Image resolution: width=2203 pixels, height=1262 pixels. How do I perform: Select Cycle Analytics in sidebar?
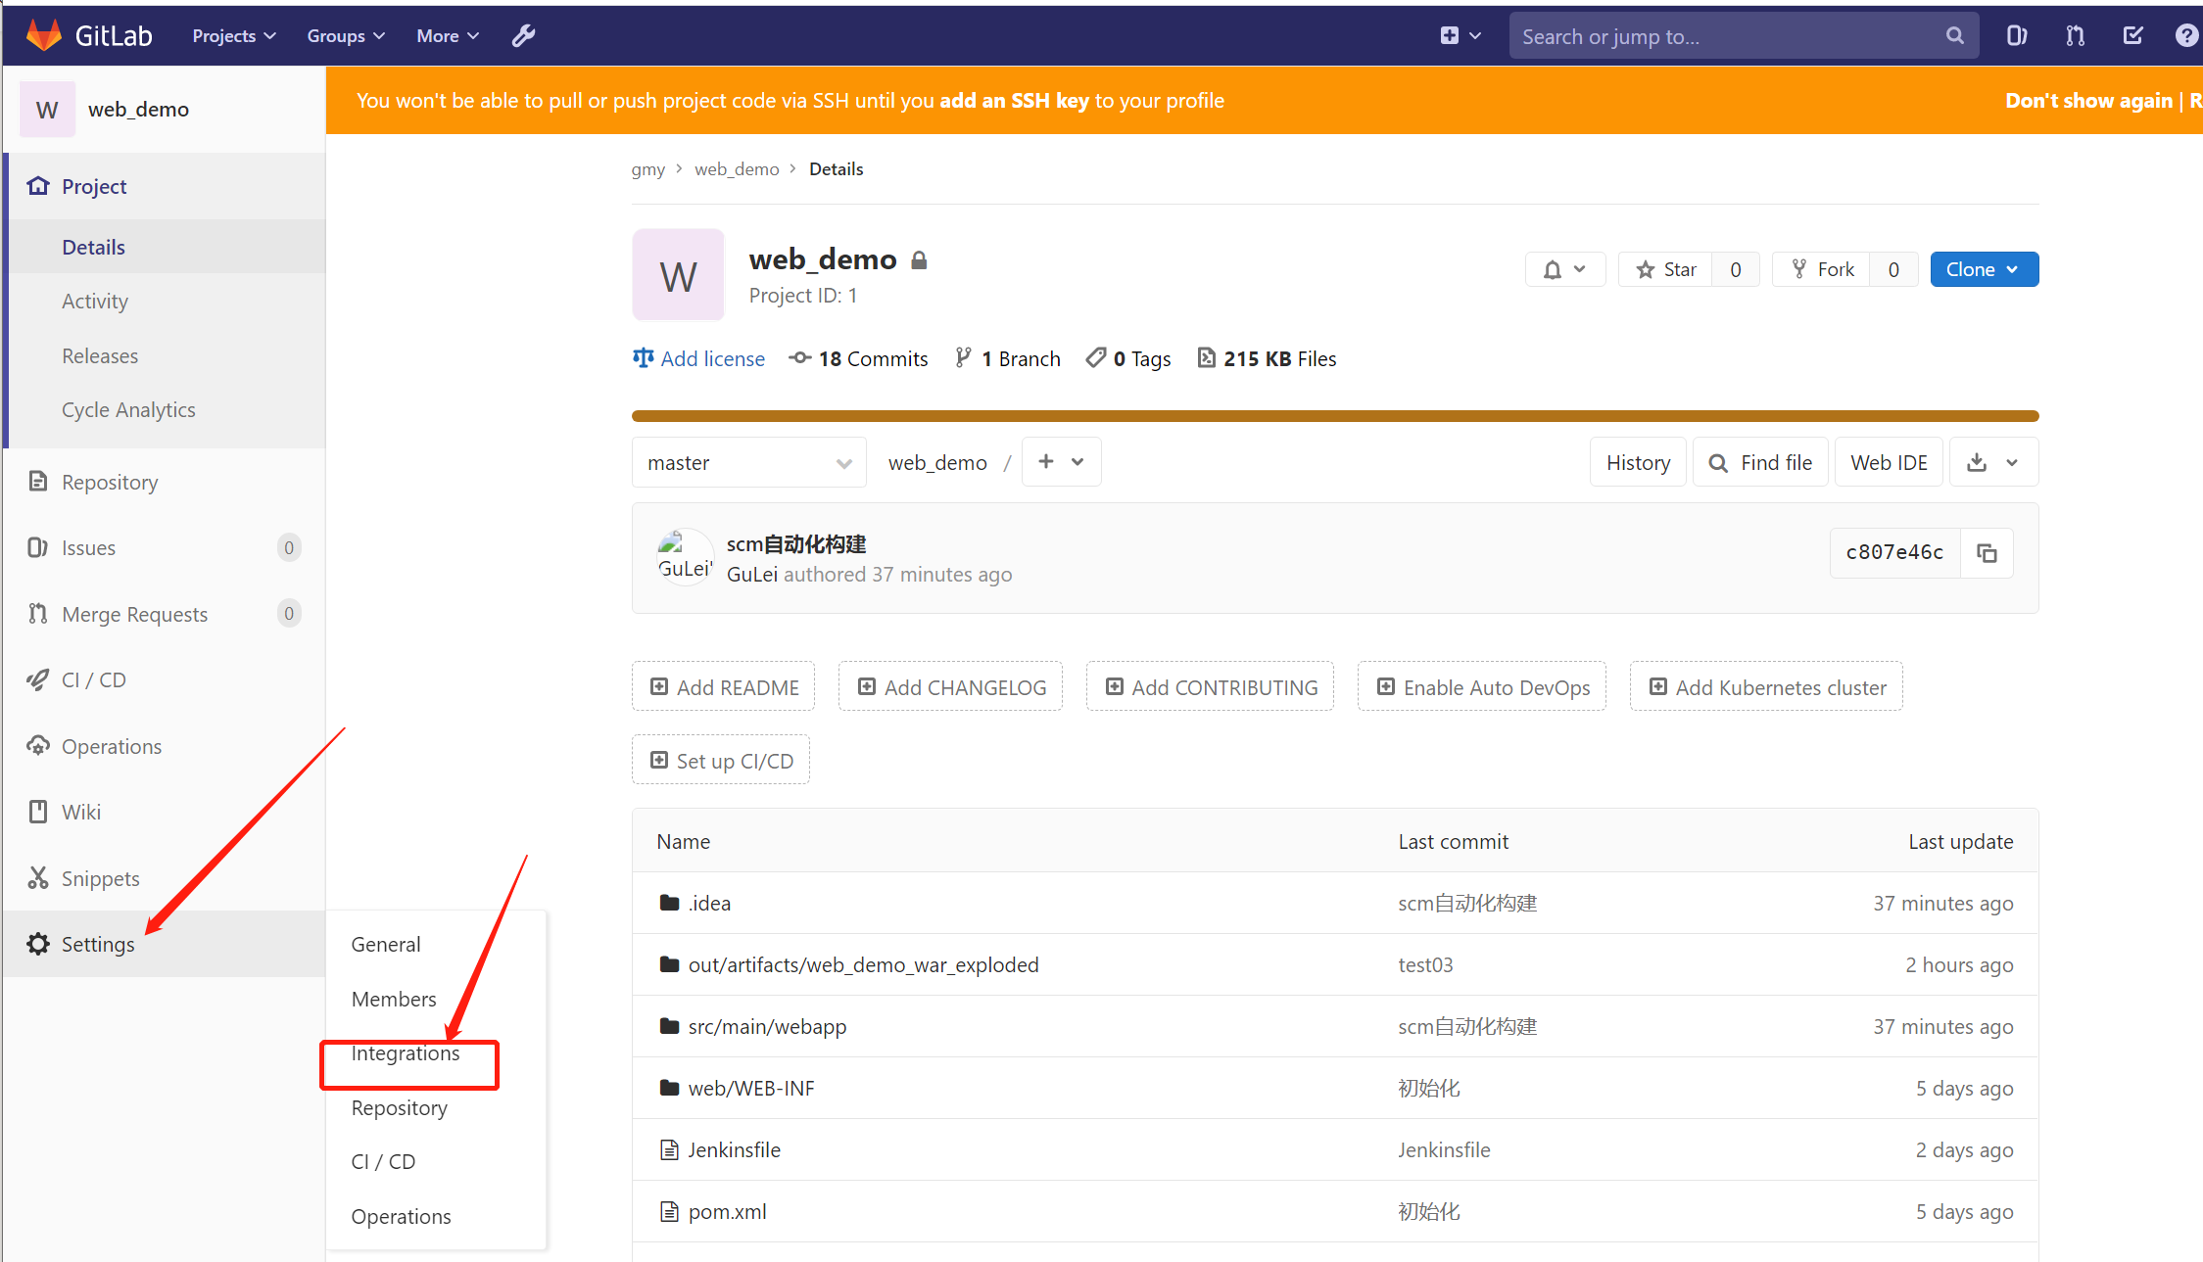[x=165, y=409]
